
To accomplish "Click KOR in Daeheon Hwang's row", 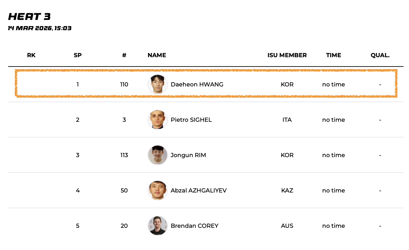I will click(287, 85).
